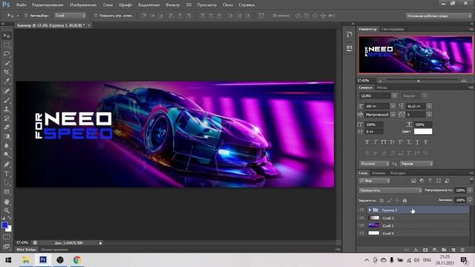
Task: Toggle the Показать упр. элем. checkbox
Action: (96, 16)
